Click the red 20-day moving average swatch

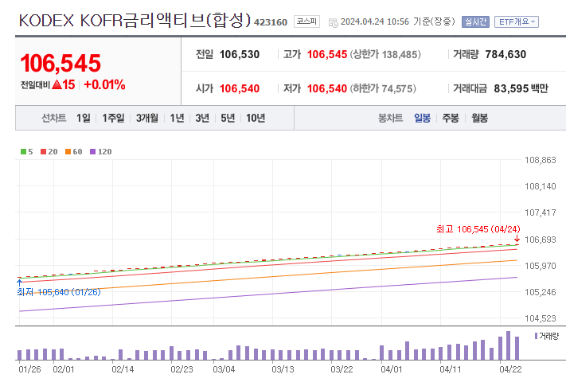43,152
